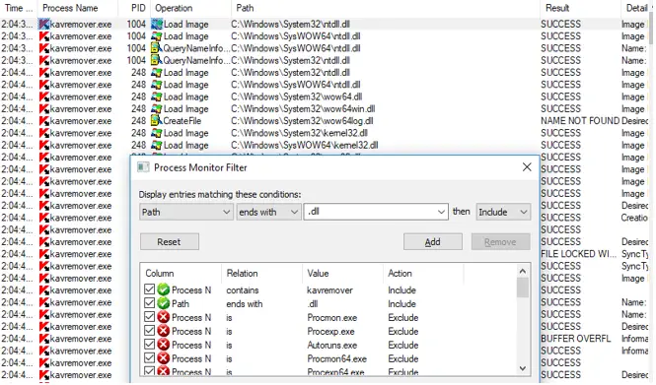This screenshot has height=385, width=656.
Task: Open the Path column dropdown
Action: pyautogui.click(x=186, y=212)
